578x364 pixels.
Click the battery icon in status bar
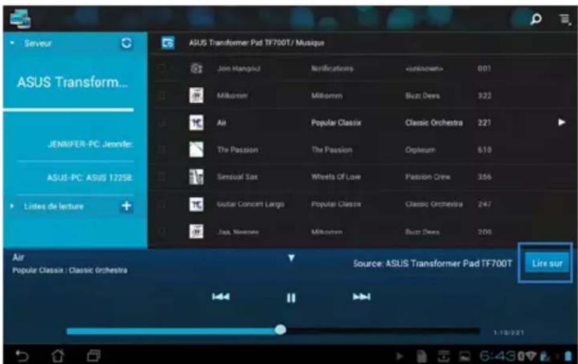(568, 356)
